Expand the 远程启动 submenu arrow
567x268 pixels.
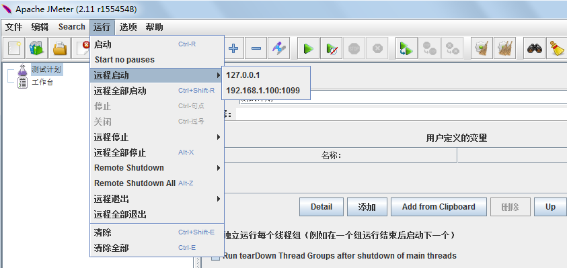click(218, 75)
